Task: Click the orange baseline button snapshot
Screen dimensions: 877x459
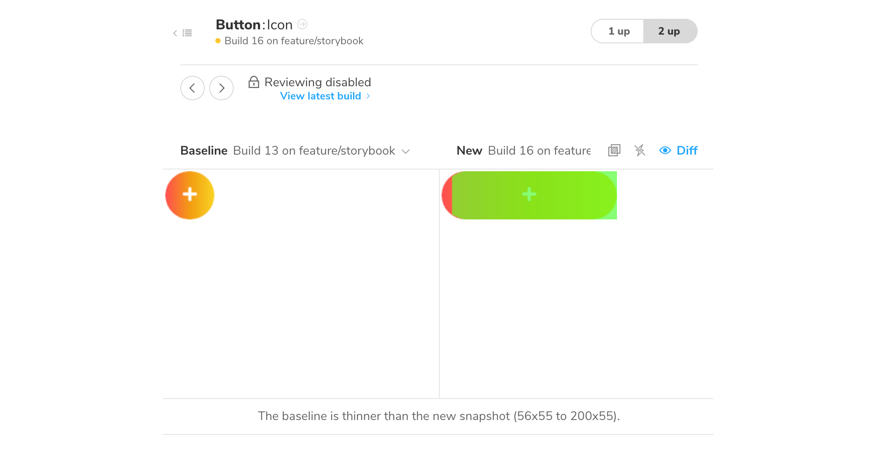Action: [190, 195]
